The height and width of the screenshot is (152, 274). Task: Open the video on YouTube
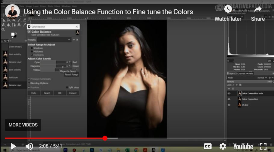[243, 146]
